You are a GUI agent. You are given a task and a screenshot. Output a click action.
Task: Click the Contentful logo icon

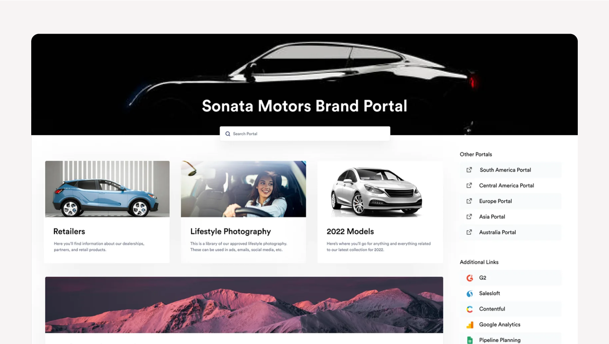(470, 309)
